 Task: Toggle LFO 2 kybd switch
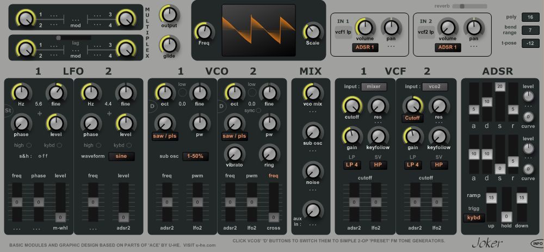(x=129, y=145)
